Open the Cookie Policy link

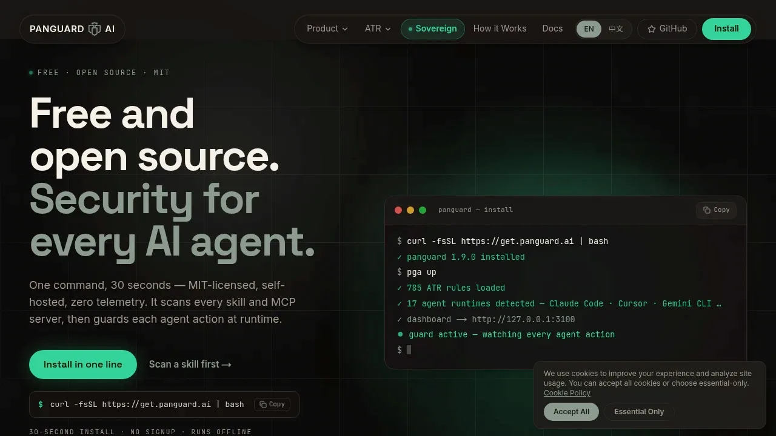(567, 393)
